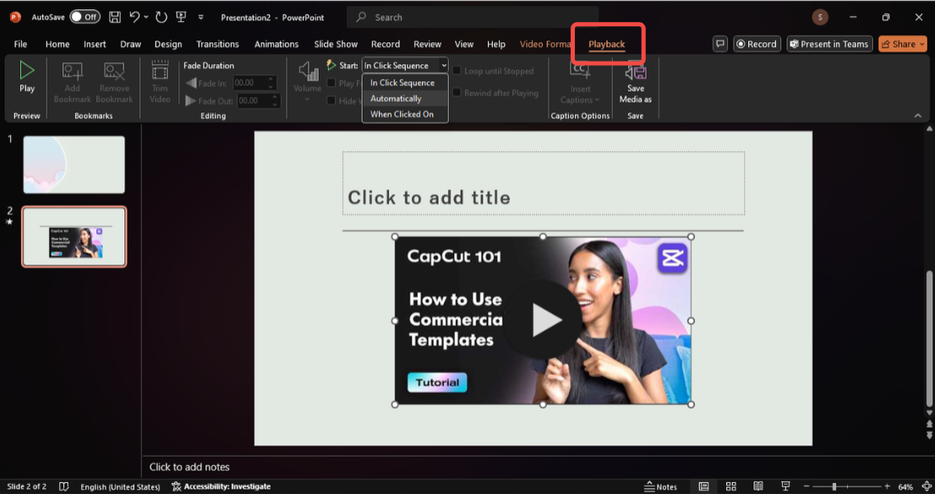Image resolution: width=935 pixels, height=494 pixels.
Task: Open the Review tab
Action: point(428,44)
